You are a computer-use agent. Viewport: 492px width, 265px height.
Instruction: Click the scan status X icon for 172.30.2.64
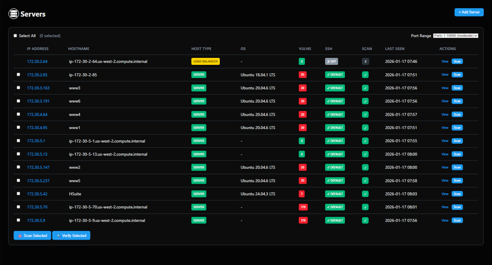[365, 61]
